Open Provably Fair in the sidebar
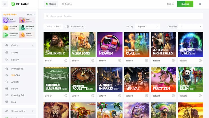This screenshot has height=118, width=209. pos(19,95)
